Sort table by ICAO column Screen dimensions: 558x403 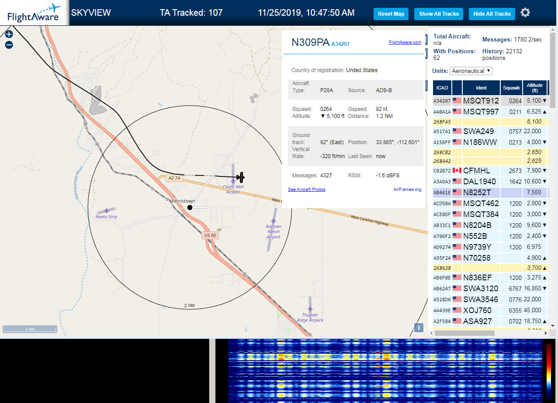point(442,88)
